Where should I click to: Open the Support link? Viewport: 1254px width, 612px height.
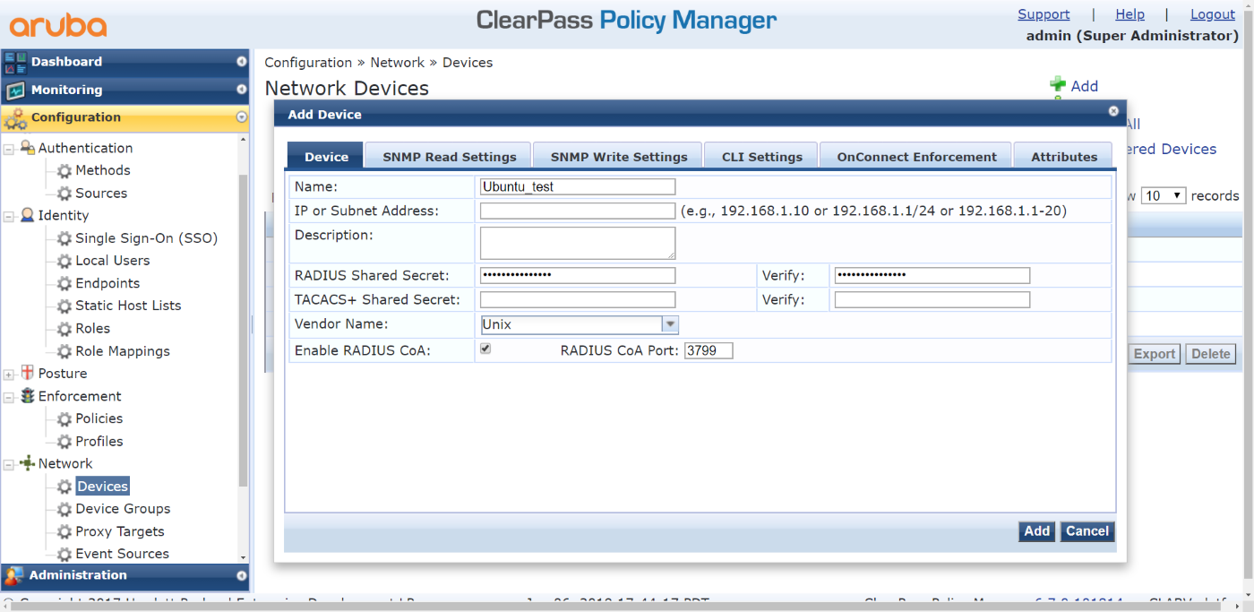(1044, 14)
